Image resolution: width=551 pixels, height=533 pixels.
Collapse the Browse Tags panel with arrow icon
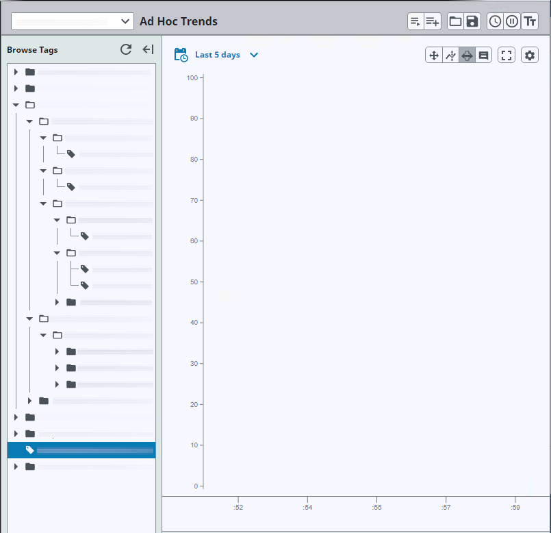point(148,49)
